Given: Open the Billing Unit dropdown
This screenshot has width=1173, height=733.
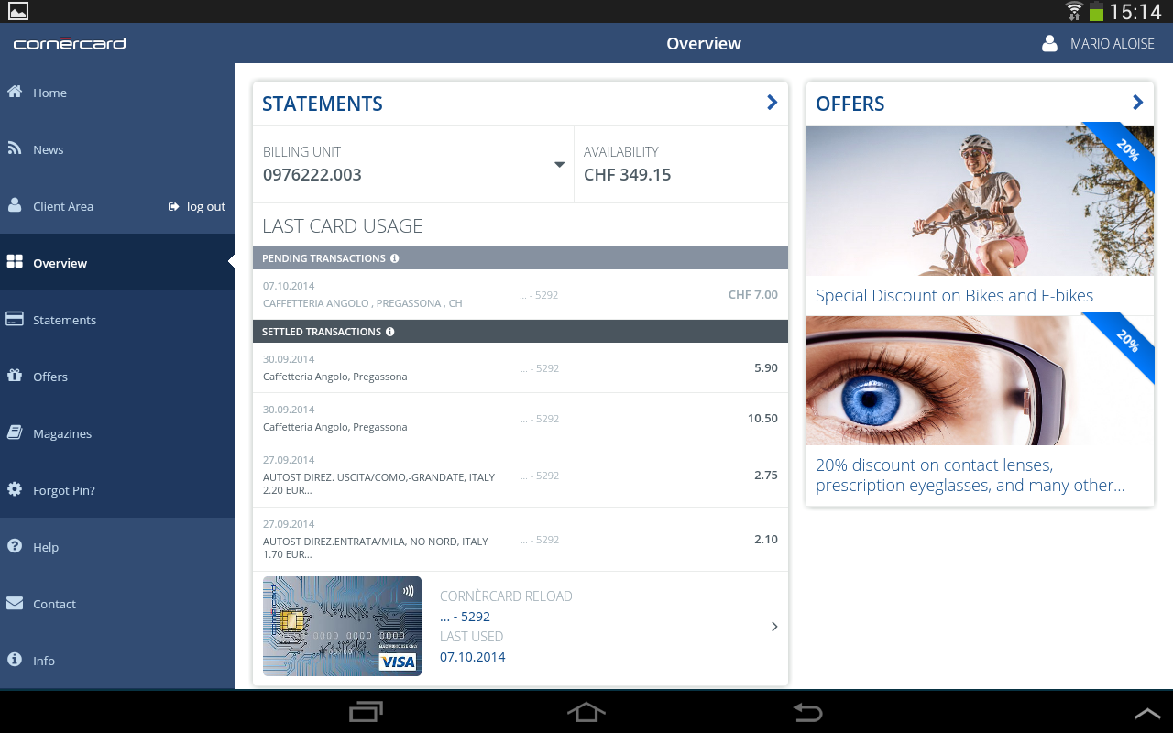Looking at the screenshot, I should click(558, 165).
